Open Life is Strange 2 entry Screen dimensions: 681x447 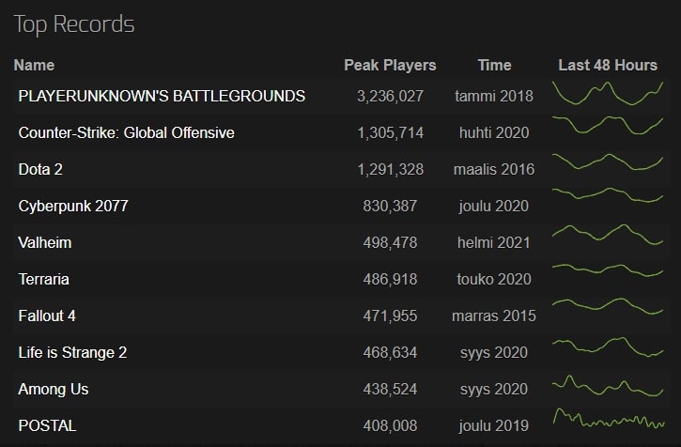coord(72,352)
